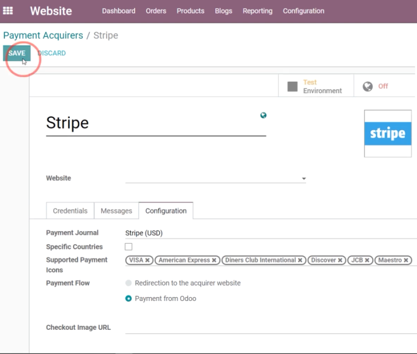Open the Products menu
The width and height of the screenshot is (417, 354).
(x=190, y=11)
